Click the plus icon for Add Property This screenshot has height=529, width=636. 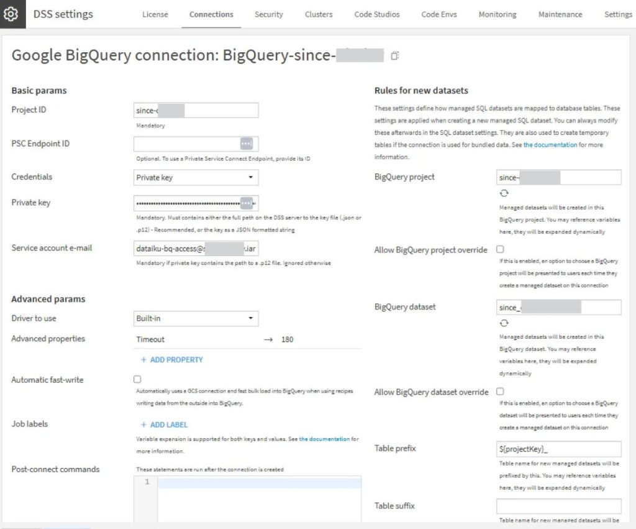tap(143, 360)
